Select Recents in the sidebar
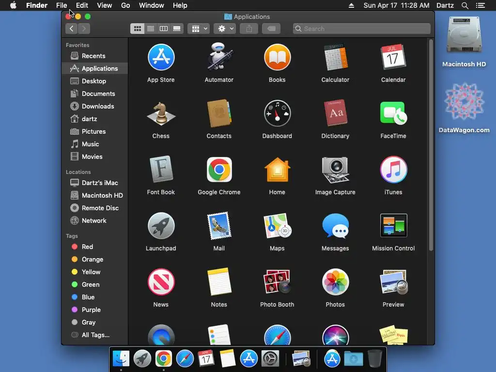496x372 pixels. [x=94, y=56]
